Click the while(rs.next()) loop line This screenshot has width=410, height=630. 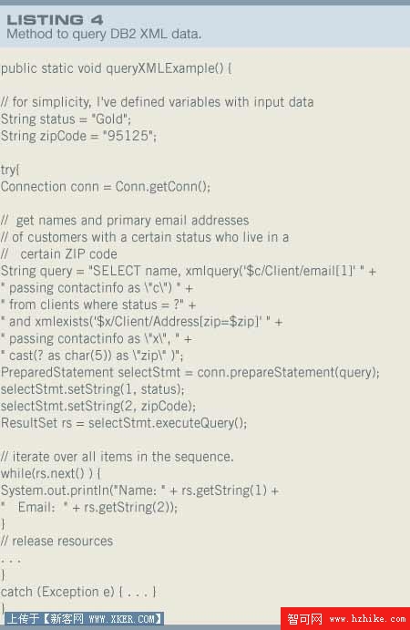click(51, 474)
